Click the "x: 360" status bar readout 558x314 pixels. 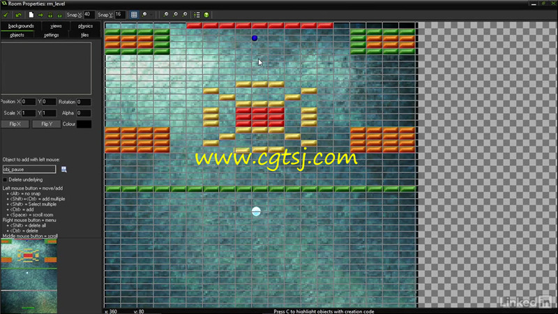[111, 311]
